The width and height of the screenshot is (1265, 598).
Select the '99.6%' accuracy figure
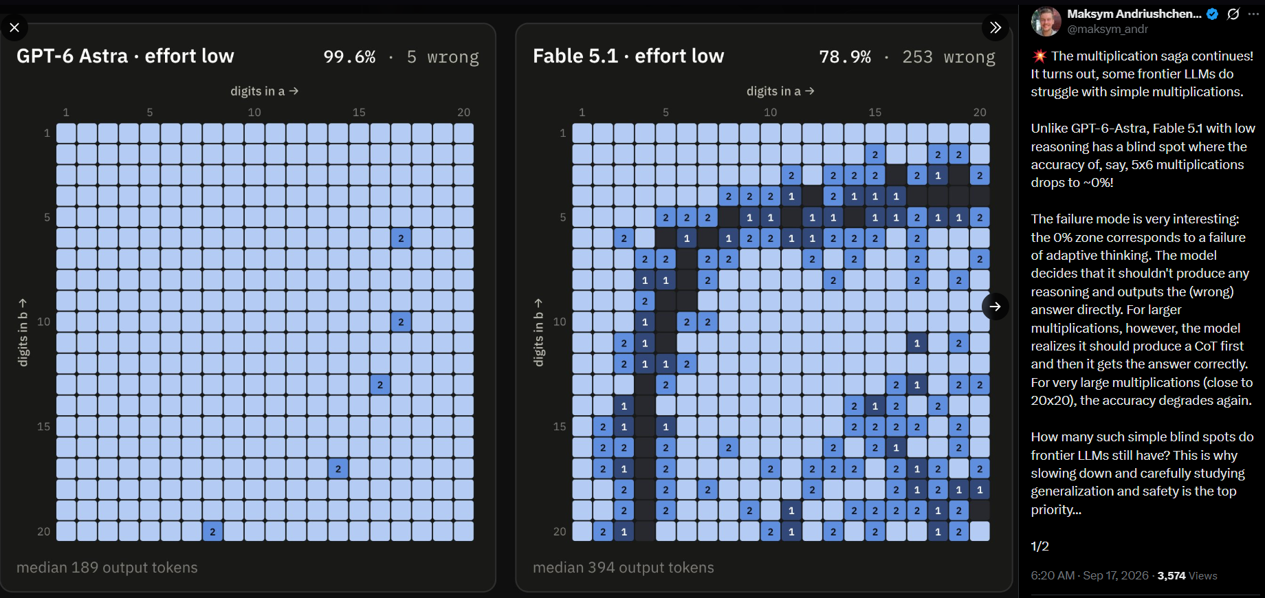tap(350, 57)
